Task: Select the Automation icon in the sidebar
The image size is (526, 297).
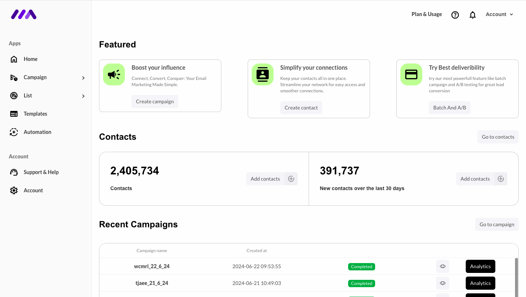Action: pos(14,132)
